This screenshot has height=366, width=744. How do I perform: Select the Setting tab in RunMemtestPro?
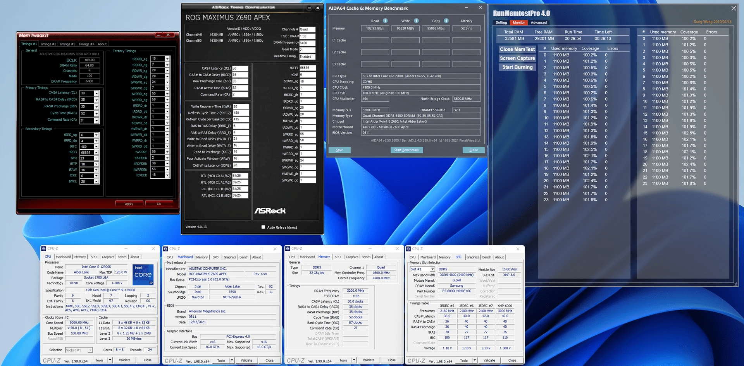click(x=501, y=22)
